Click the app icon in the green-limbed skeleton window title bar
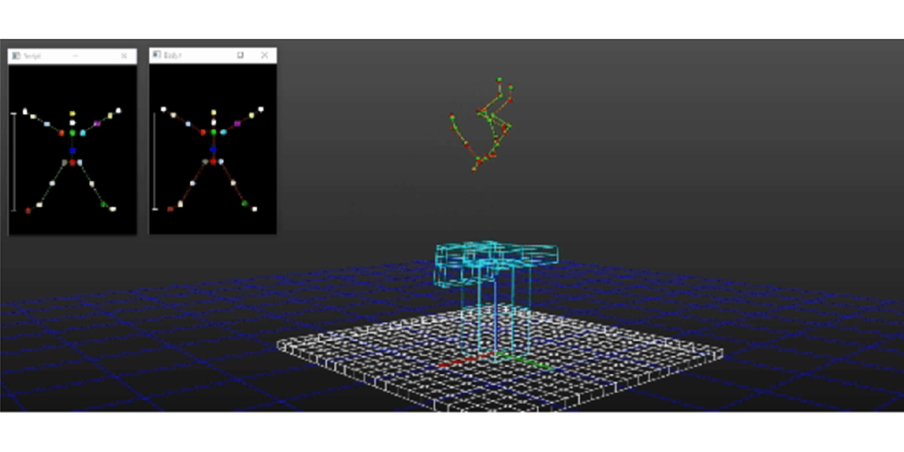Screen dimensions: 904x452 click(16, 56)
